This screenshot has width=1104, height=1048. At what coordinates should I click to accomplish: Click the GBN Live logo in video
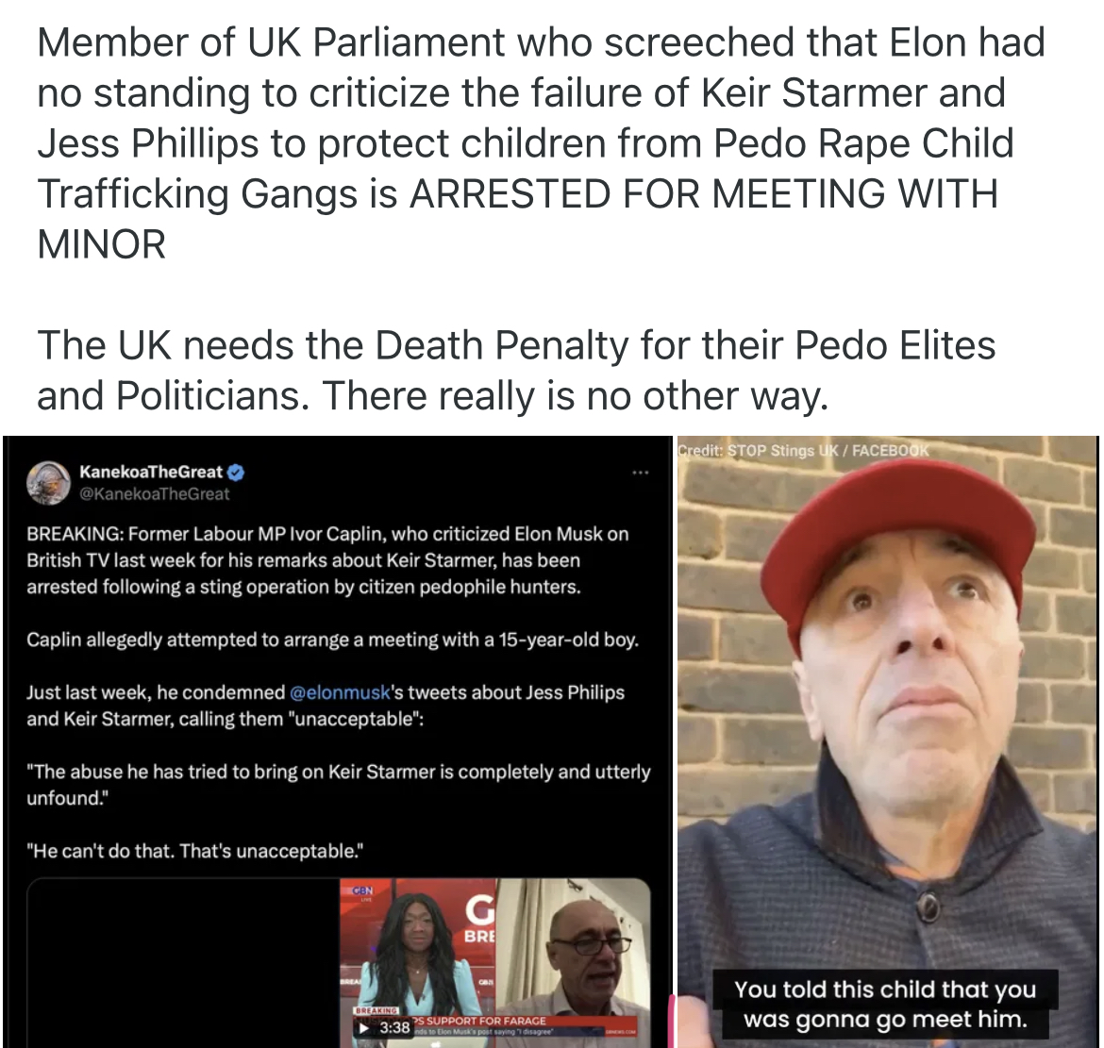(x=365, y=893)
